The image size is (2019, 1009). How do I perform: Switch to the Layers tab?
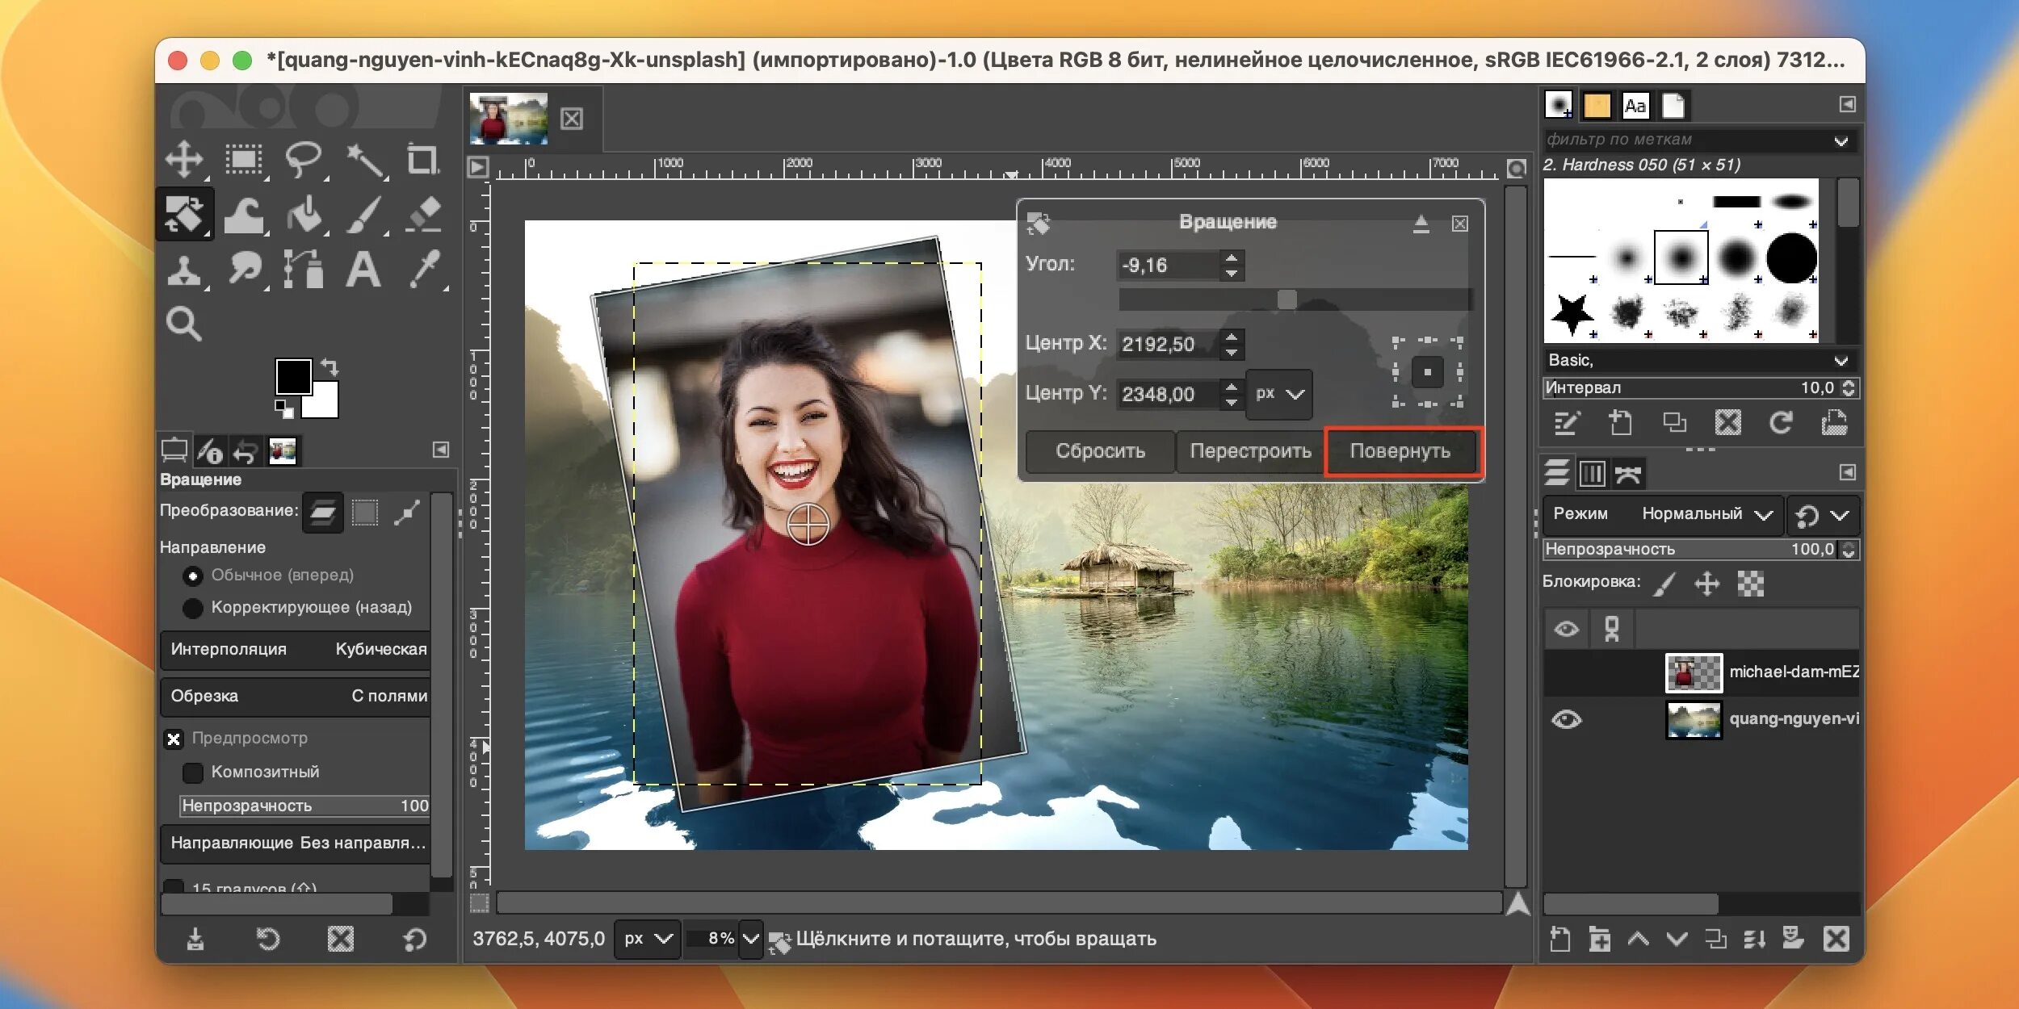click(1557, 473)
